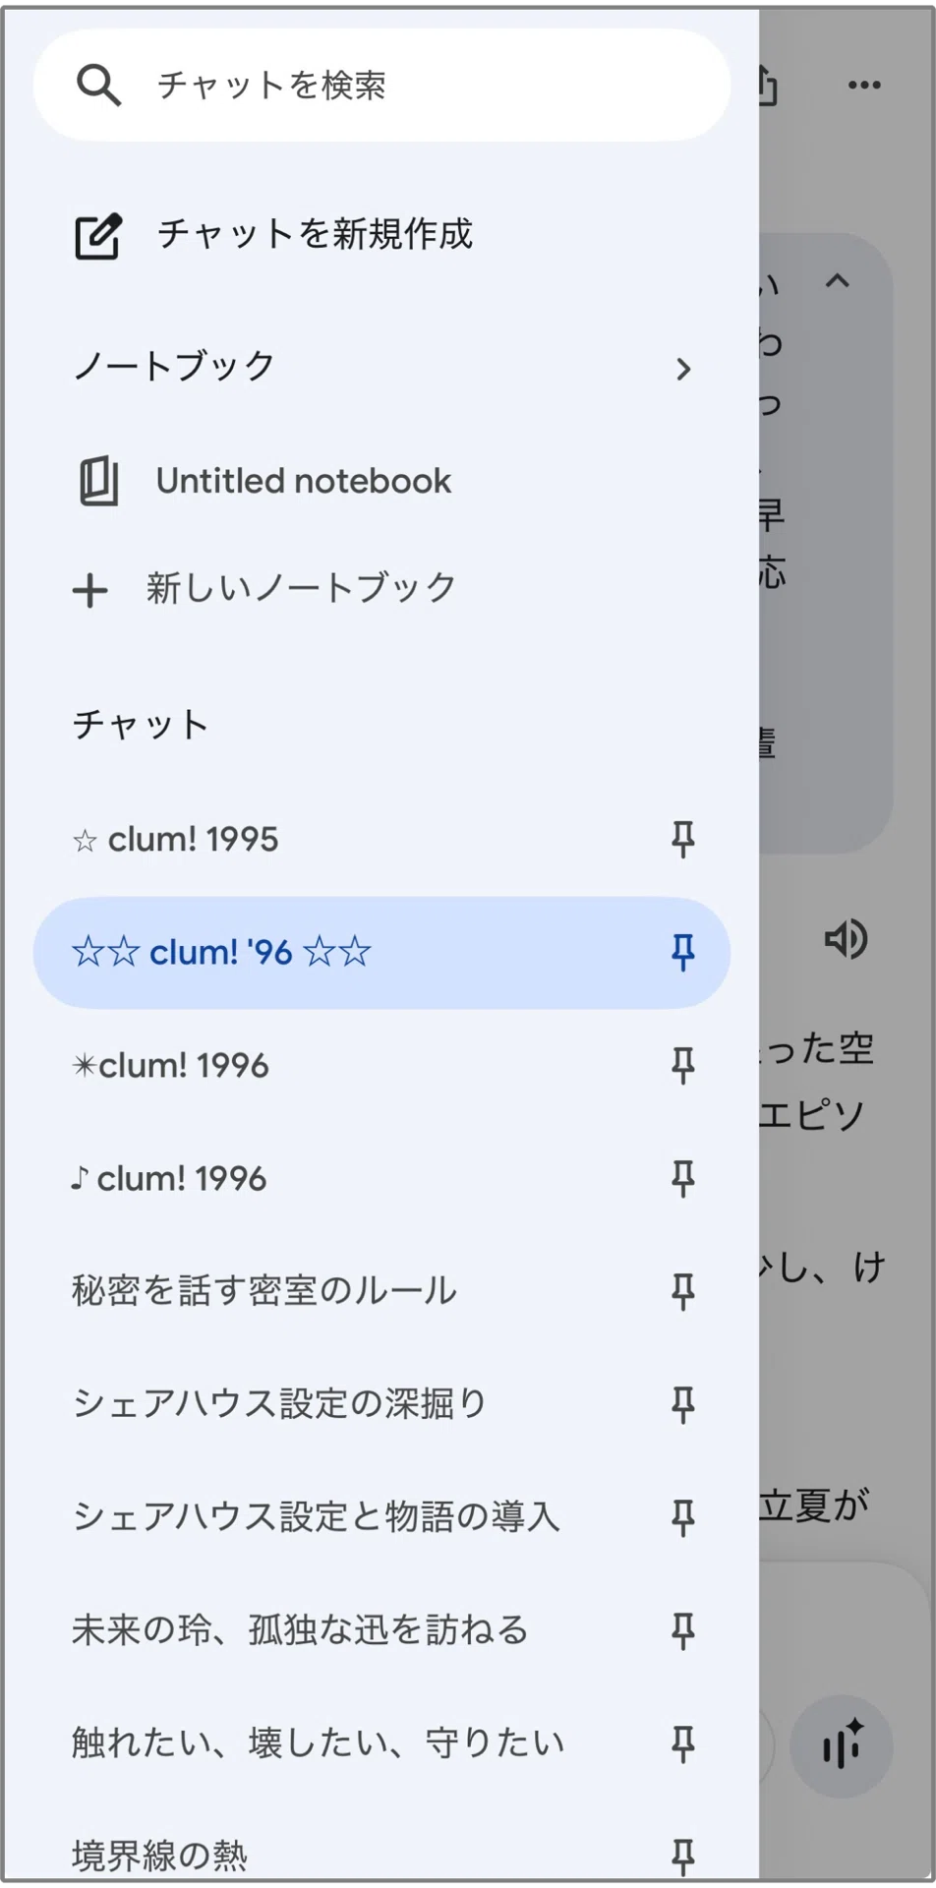Viewport: 936px width, 1888px height.
Task: Toggle pin on ☆ clum! 1995 chat
Action: click(682, 840)
